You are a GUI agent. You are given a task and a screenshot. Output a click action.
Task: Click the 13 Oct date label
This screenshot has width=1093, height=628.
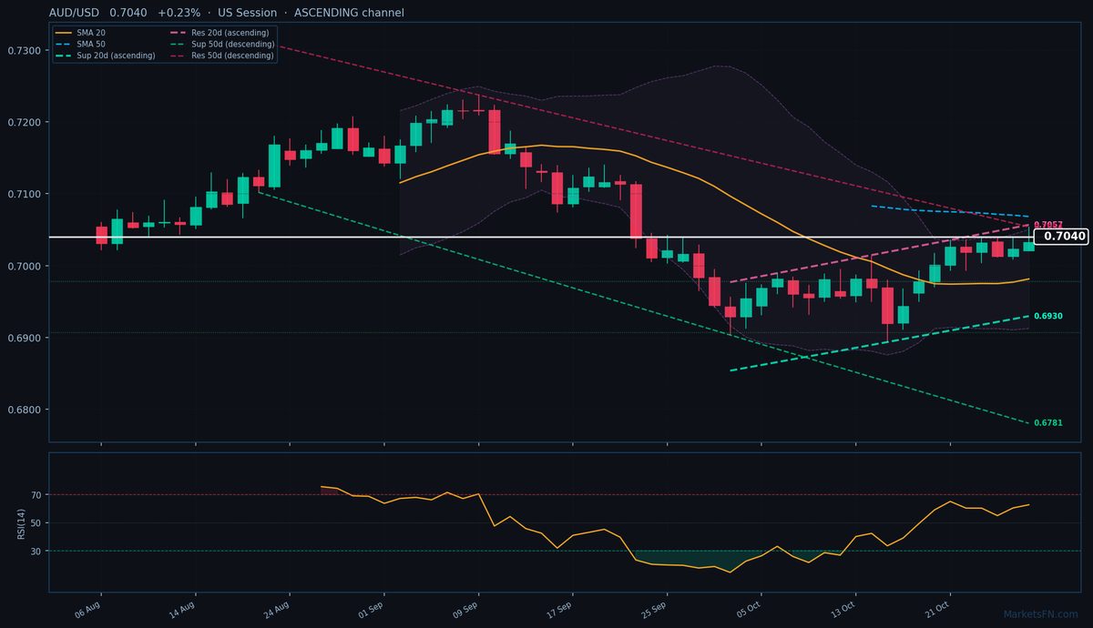[844, 609]
